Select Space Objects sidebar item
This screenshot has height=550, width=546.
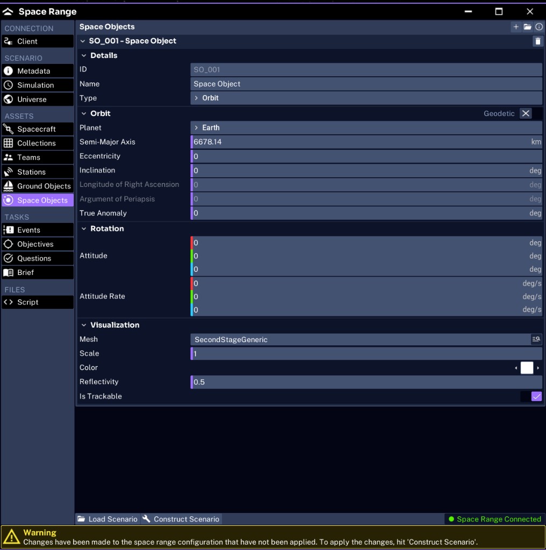pyautogui.click(x=38, y=200)
